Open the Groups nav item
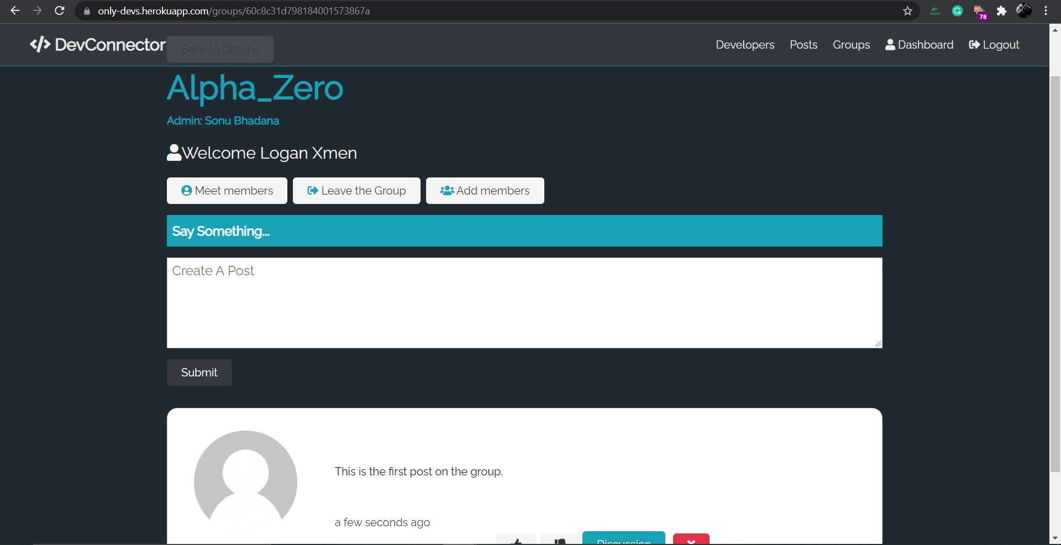 pos(851,45)
